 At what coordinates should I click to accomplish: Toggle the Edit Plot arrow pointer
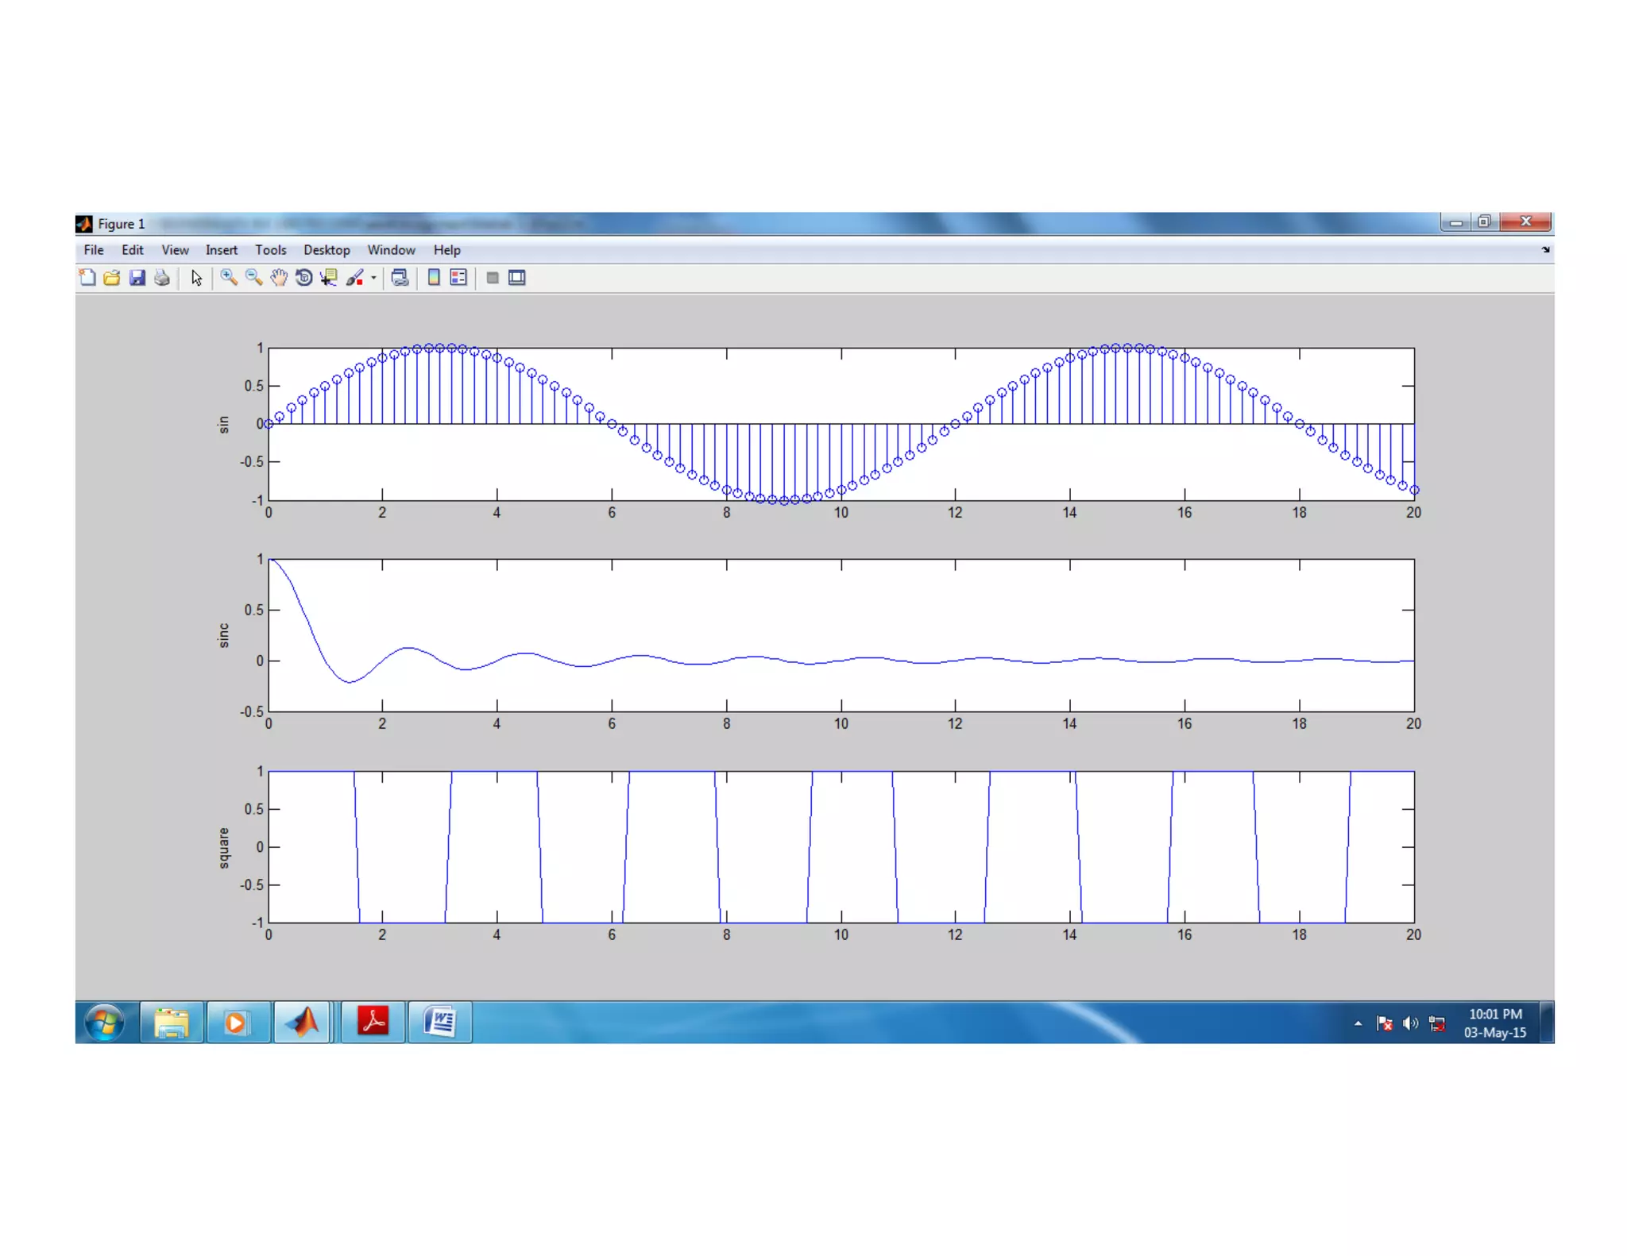pos(196,278)
